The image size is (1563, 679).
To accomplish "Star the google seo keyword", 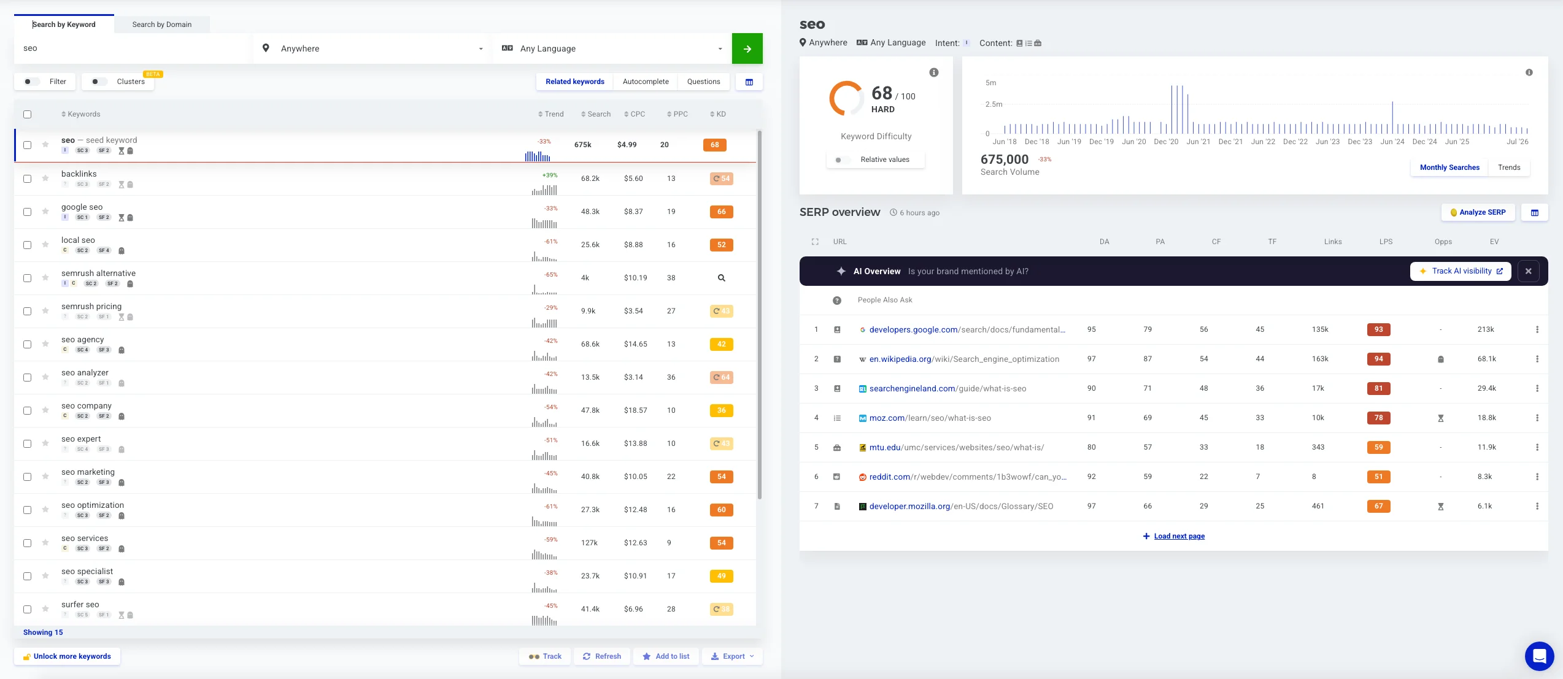I will click(x=45, y=212).
